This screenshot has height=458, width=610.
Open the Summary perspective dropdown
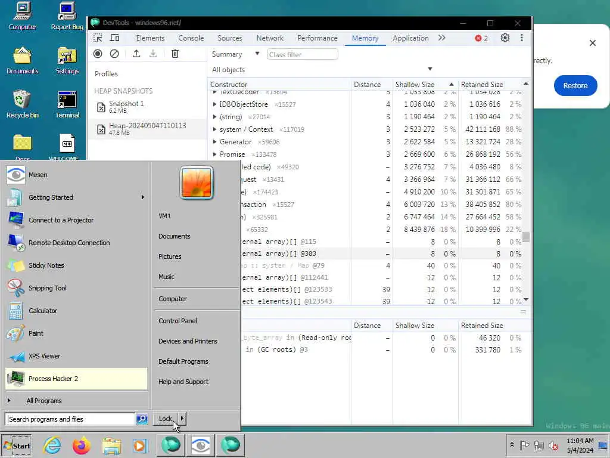point(236,54)
